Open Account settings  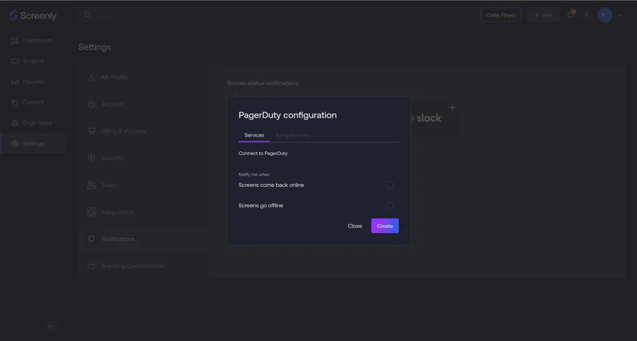pyautogui.click(x=113, y=104)
